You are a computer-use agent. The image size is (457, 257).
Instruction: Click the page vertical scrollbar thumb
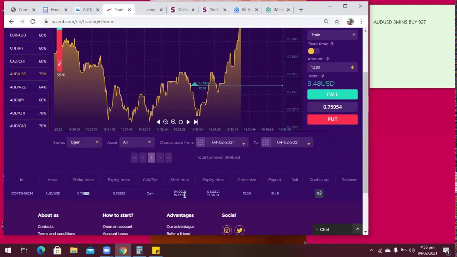click(365, 132)
